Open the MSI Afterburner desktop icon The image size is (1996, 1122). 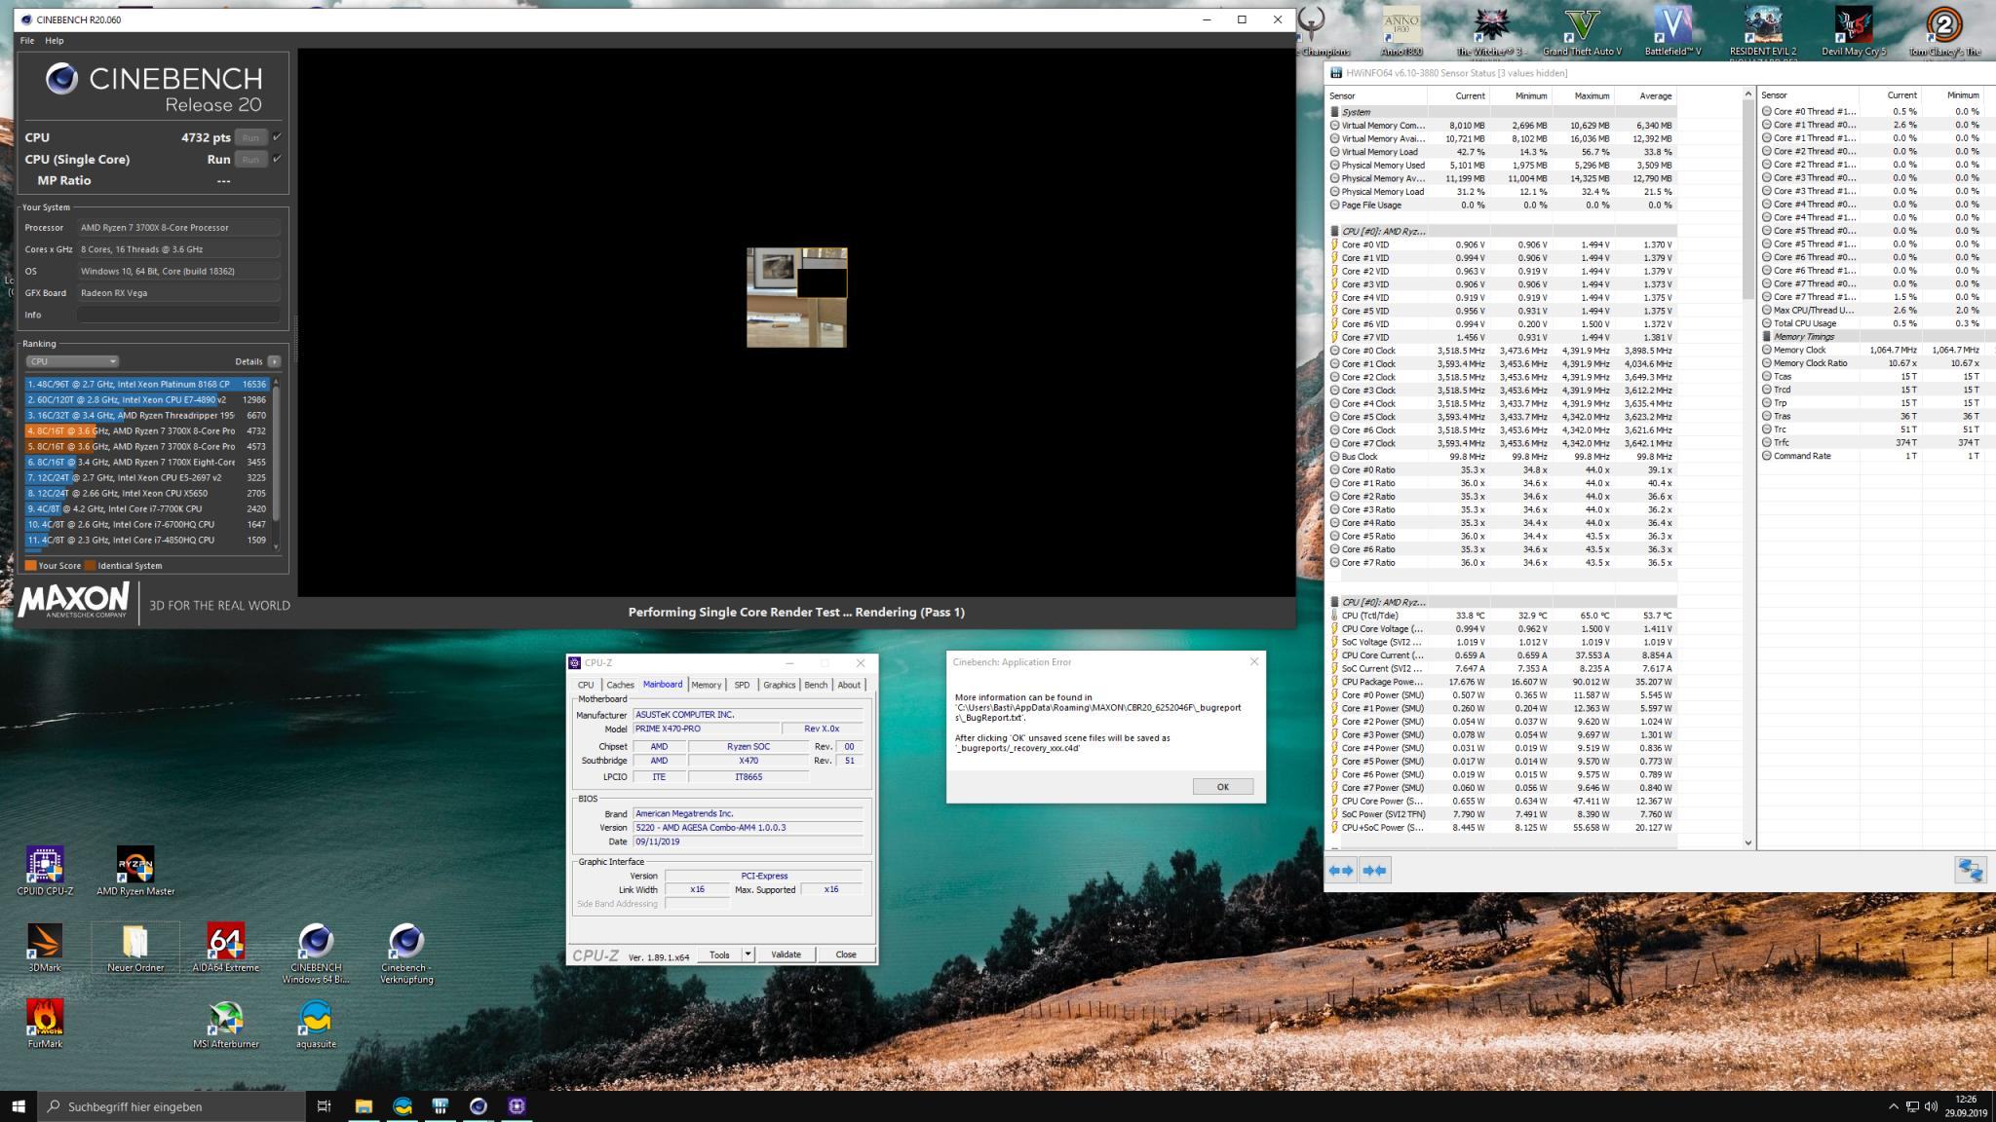tap(226, 1024)
